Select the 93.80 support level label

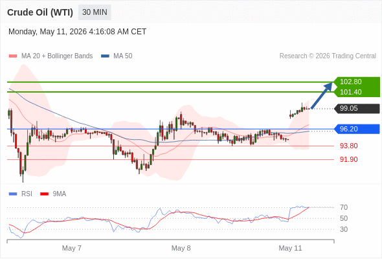pyautogui.click(x=348, y=146)
